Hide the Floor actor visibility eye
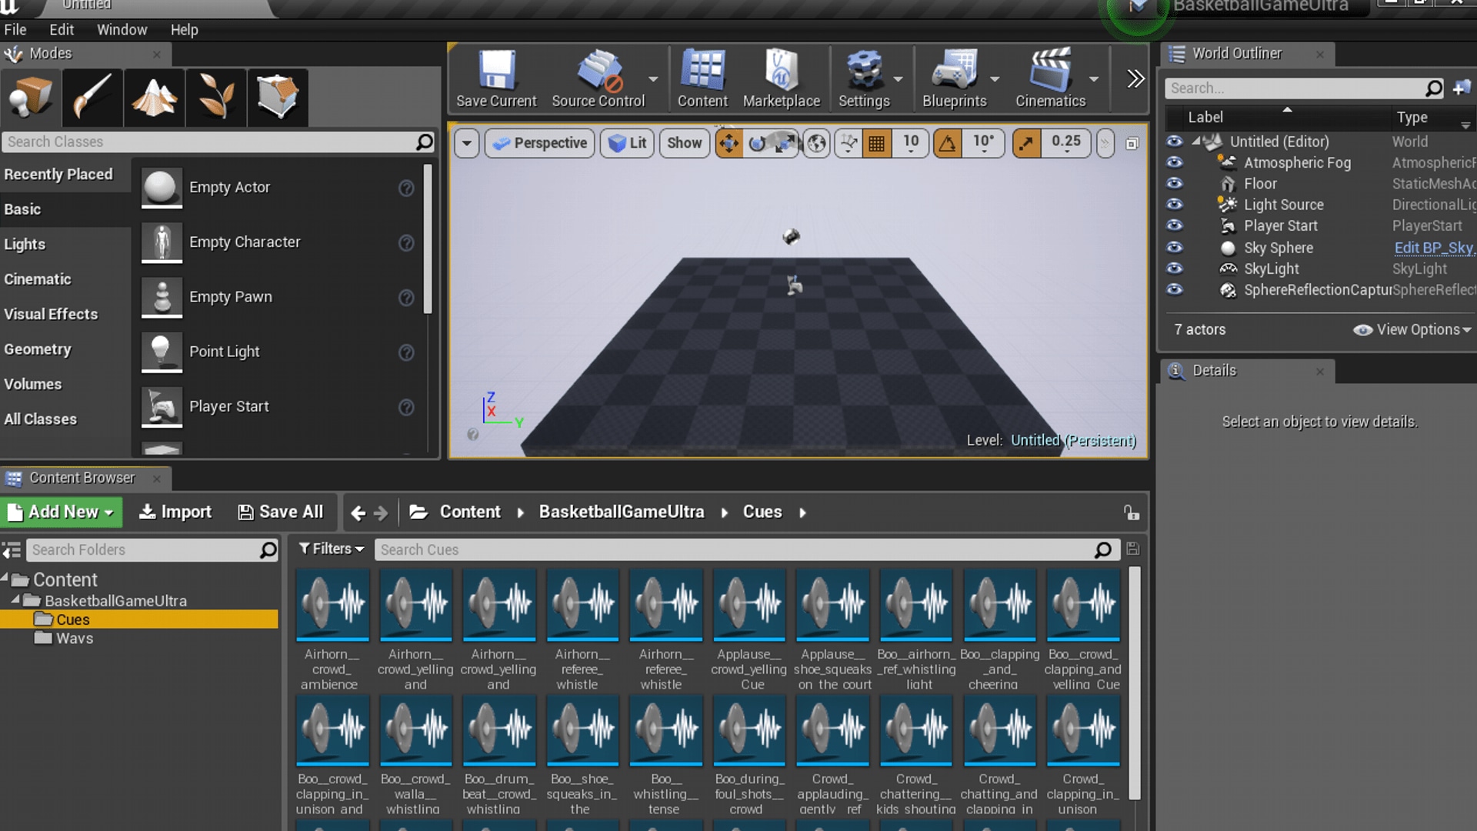This screenshot has height=831, width=1477. pyautogui.click(x=1174, y=184)
